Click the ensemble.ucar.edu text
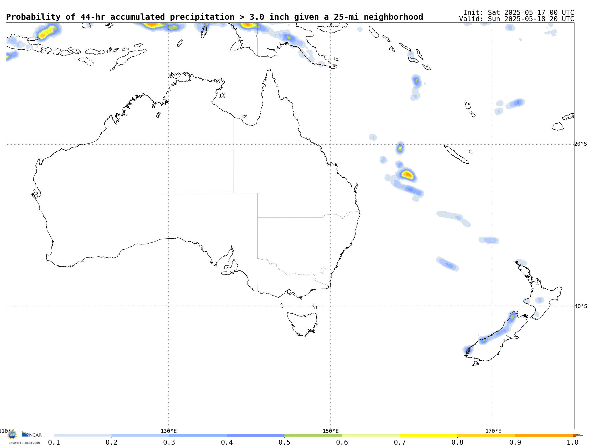 (x=24, y=443)
